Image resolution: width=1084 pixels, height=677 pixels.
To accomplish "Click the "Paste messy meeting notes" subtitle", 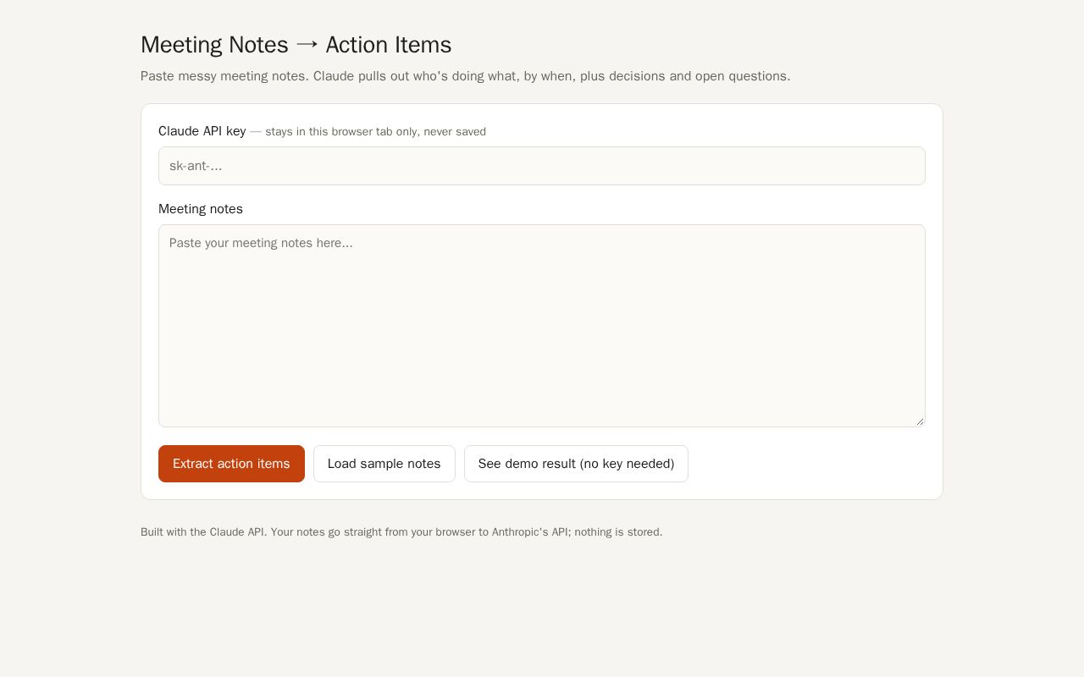I will [466, 76].
